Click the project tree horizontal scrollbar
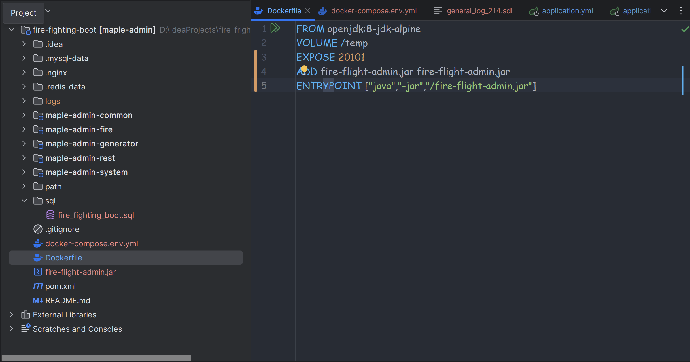The height and width of the screenshot is (362, 690). tap(96, 358)
